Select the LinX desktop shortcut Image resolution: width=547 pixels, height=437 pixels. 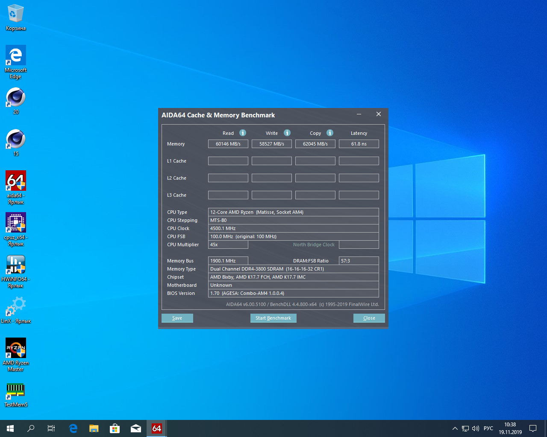[x=16, y=310]
